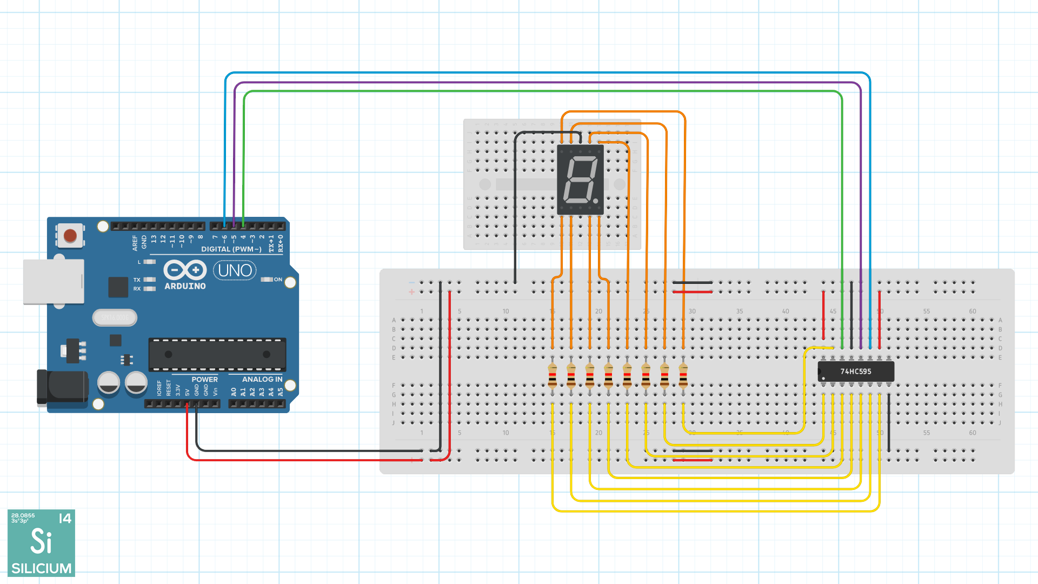Select the second resistor from the left
Screen dimensions: 1038x584
coord(571,375)
